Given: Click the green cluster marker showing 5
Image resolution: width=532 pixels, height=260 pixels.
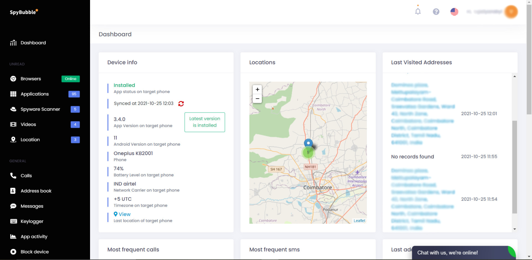Looking at the screenshot, I should [x=308, y=152].
